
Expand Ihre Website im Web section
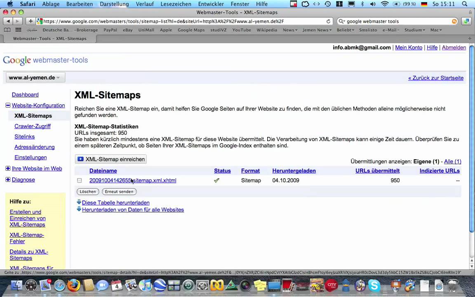click(x=8, y=168)
